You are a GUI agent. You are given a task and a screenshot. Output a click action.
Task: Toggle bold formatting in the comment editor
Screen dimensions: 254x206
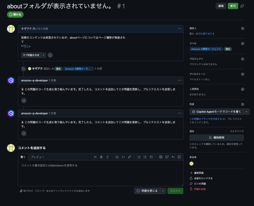click(x=101, y=157)
